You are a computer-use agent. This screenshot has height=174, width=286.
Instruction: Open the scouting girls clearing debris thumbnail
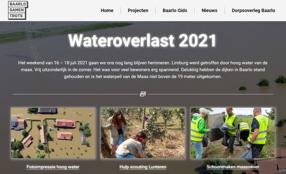[143, 133]
